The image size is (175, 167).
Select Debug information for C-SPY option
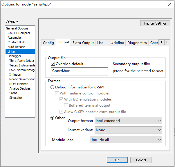tap(53, 87)
